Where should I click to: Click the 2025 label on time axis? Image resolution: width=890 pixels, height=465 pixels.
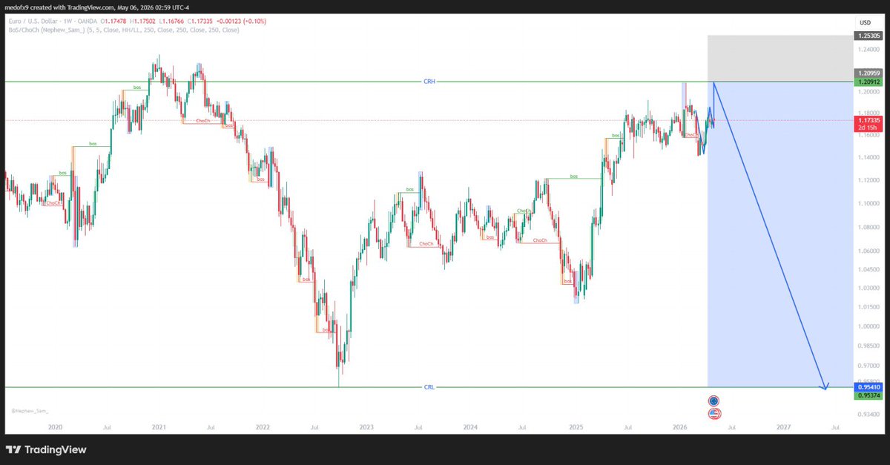tap(575, 427)
